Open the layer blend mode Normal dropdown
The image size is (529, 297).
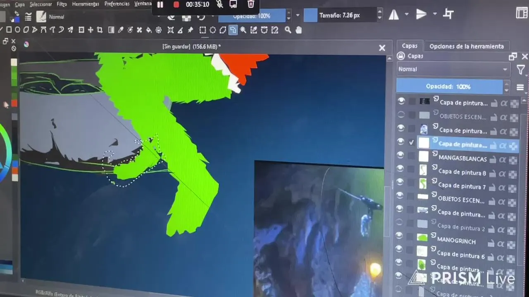[453, 69]
